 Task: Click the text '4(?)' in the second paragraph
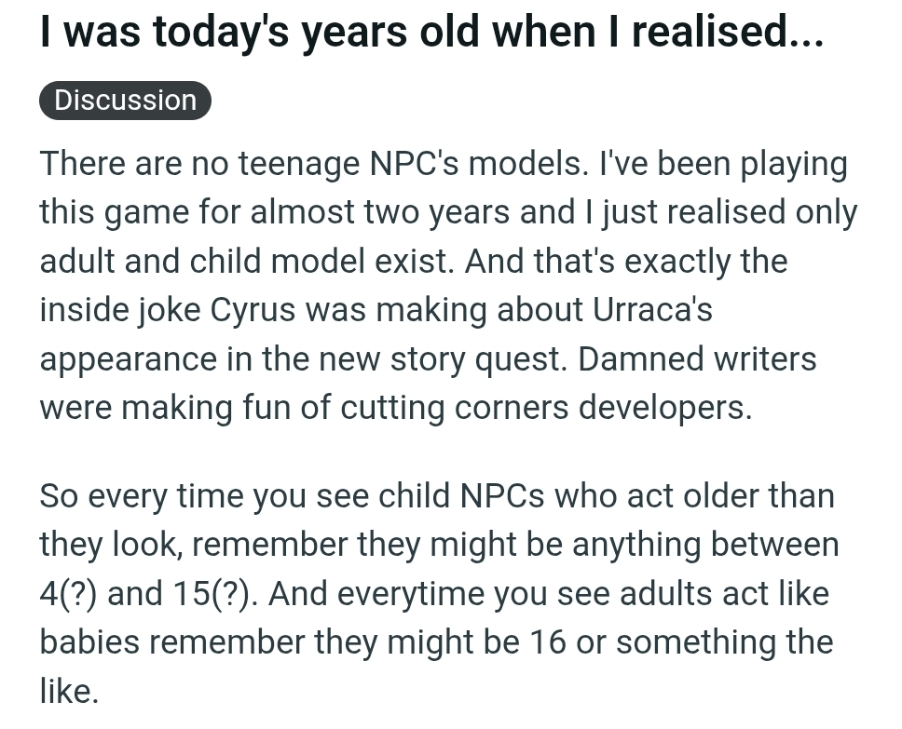point(68,593)
